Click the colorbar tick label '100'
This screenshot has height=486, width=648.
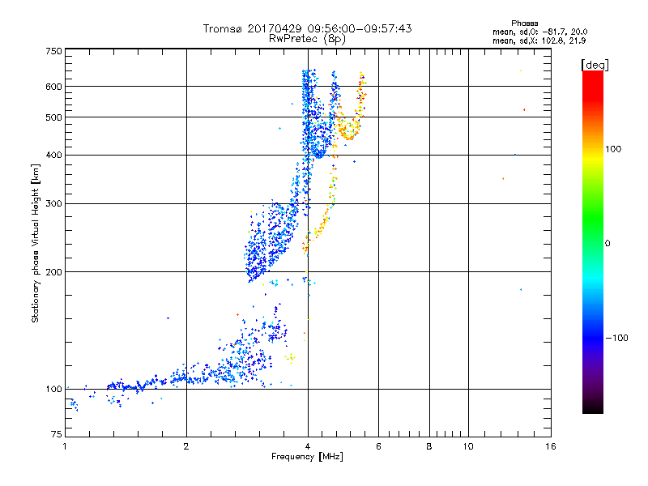pos(613,149)
